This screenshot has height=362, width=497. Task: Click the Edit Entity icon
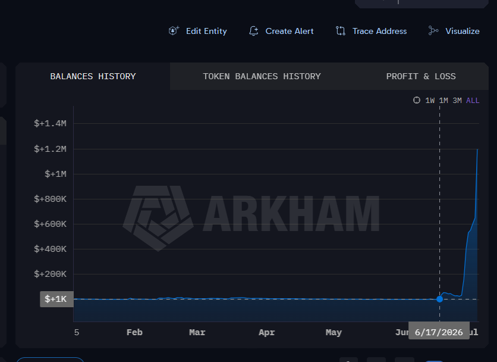174,31
